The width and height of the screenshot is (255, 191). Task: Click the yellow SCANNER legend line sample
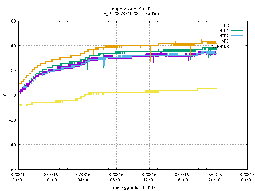coord(237,46)
